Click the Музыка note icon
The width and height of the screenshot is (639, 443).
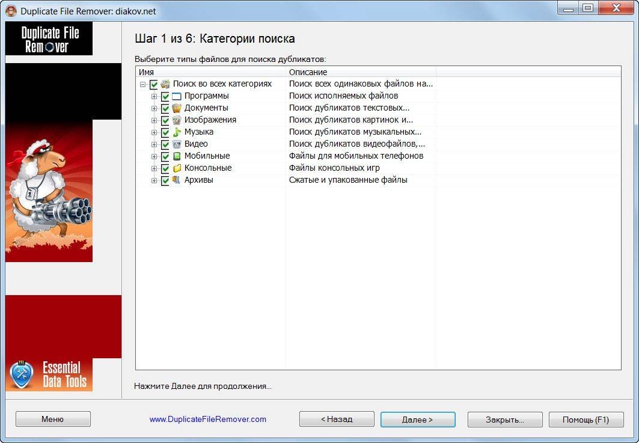(177, 132)
